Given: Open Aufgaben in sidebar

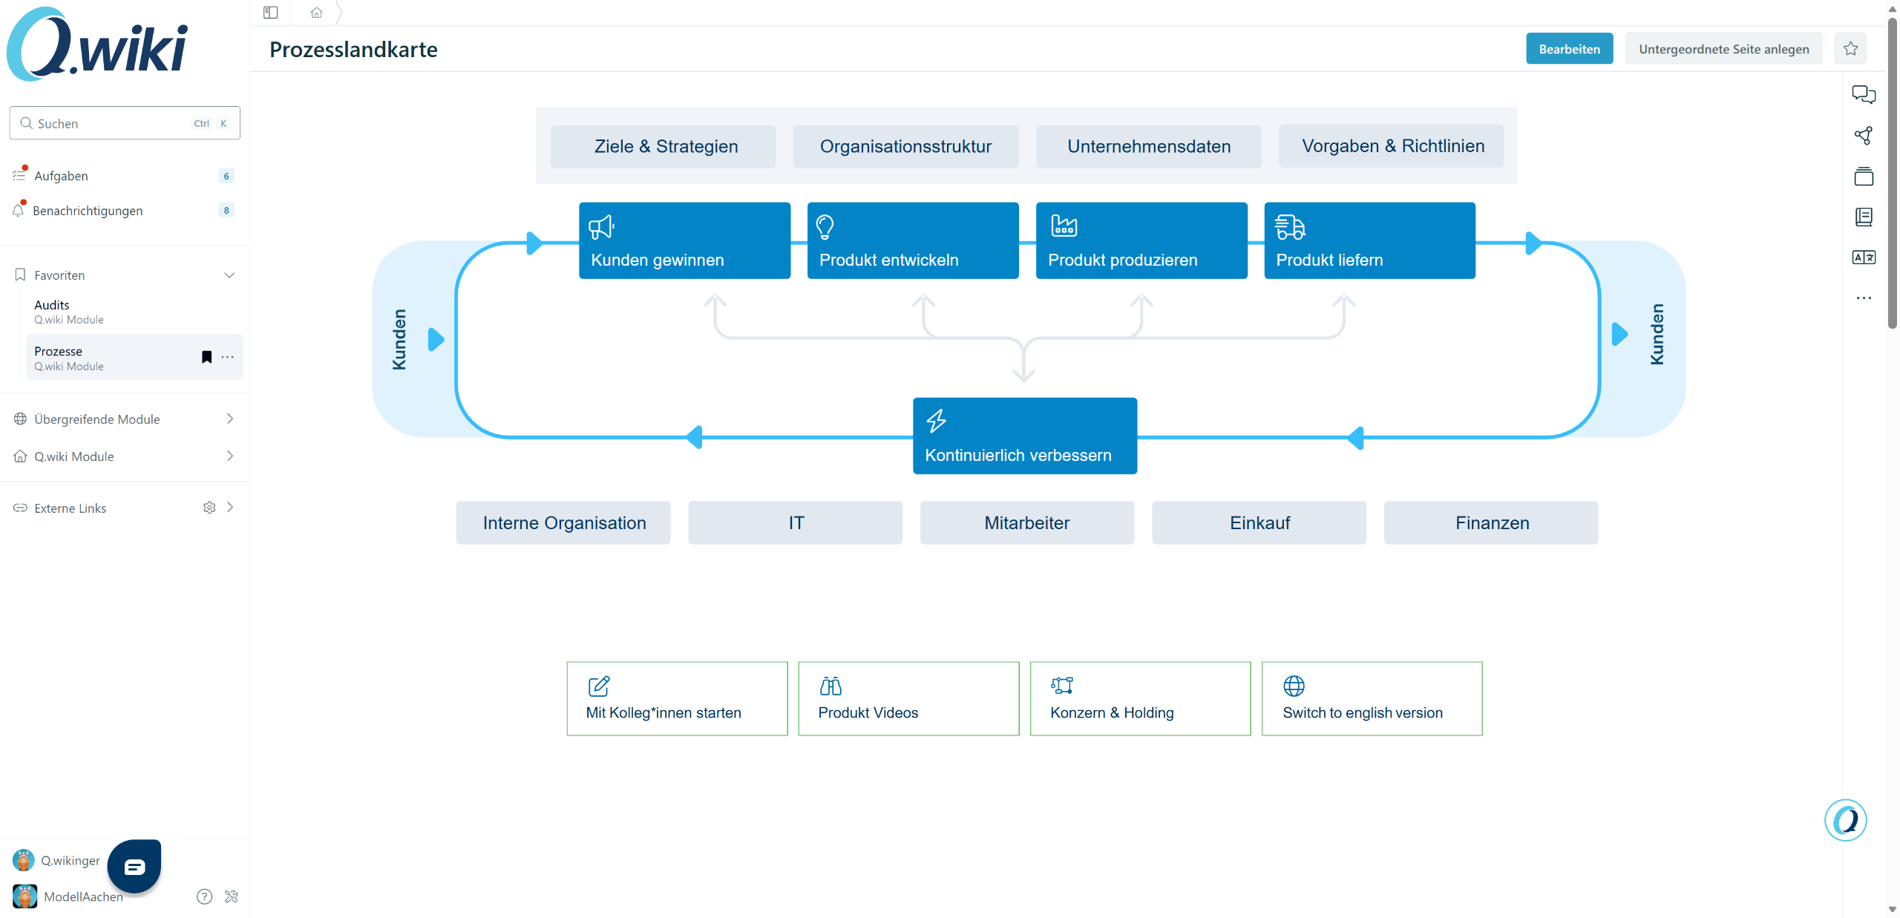Looking at the screenshot, I should [61, 176].
